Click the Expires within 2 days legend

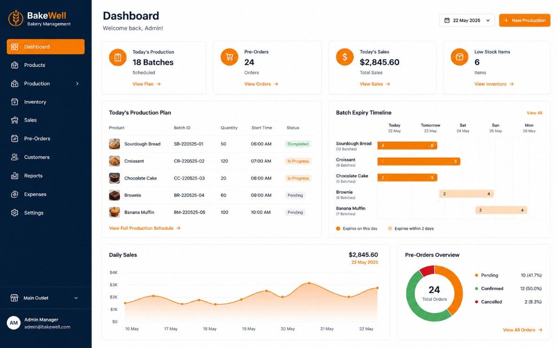tap(411, 228)
